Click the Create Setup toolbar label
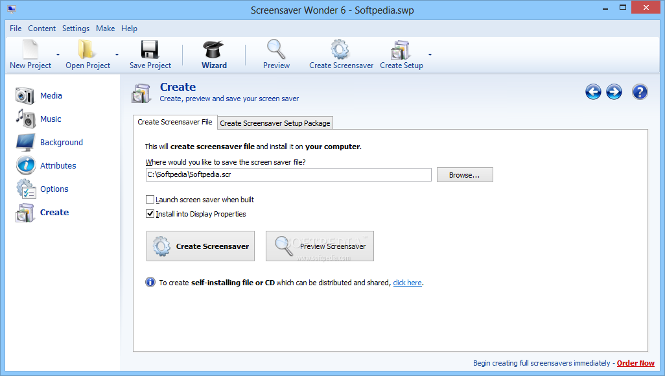 [401, 65]
